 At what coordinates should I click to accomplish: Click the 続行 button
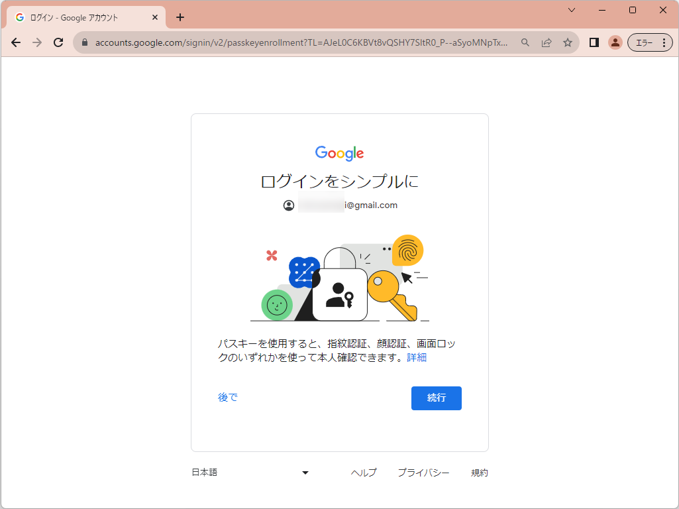(436, 398)
